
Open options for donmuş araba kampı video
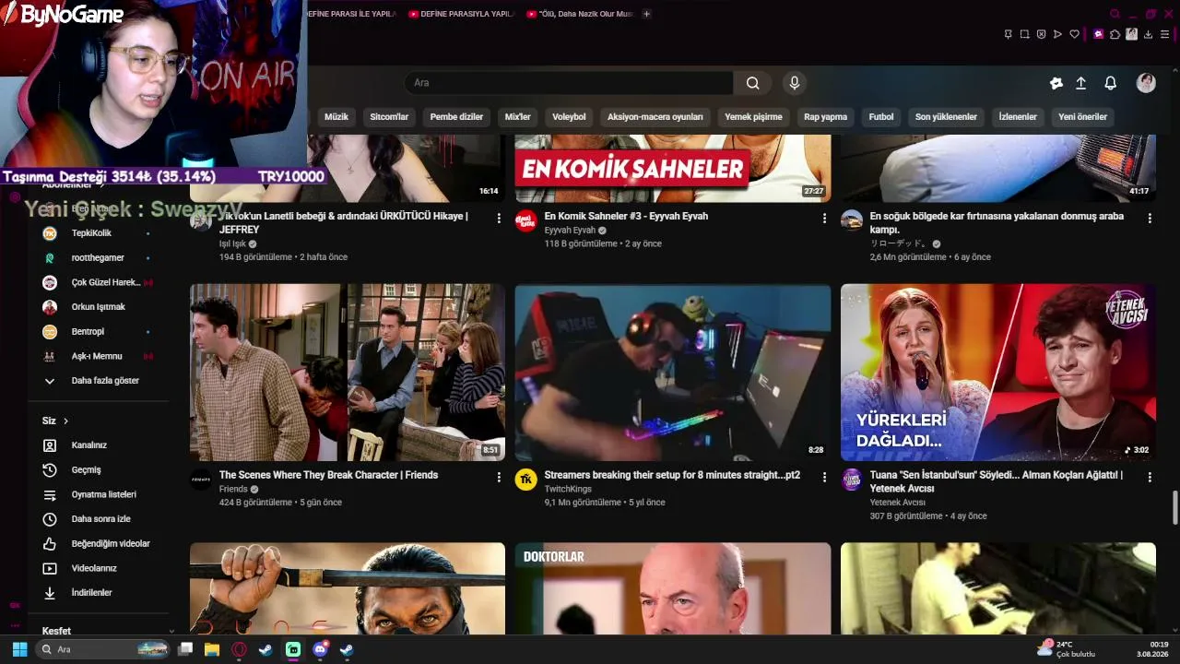1150,219
